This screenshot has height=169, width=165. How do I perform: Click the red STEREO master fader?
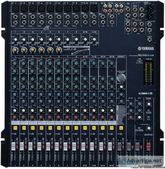(148, 146)
